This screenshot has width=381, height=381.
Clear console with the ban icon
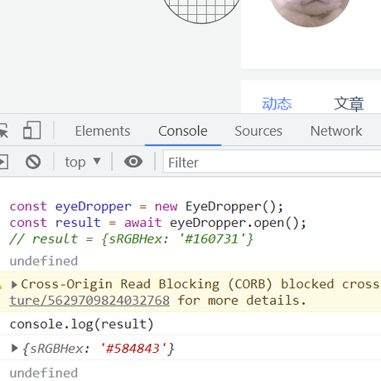(33, 162)
